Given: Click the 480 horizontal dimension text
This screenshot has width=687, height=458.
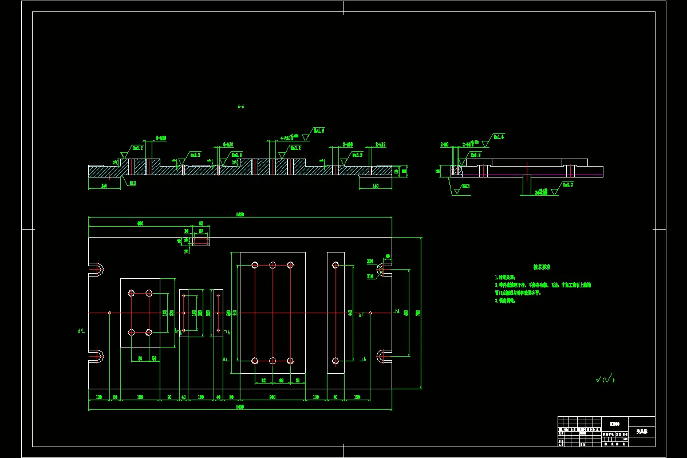Looking at the screenshot, I should click(x=140, y=223).
